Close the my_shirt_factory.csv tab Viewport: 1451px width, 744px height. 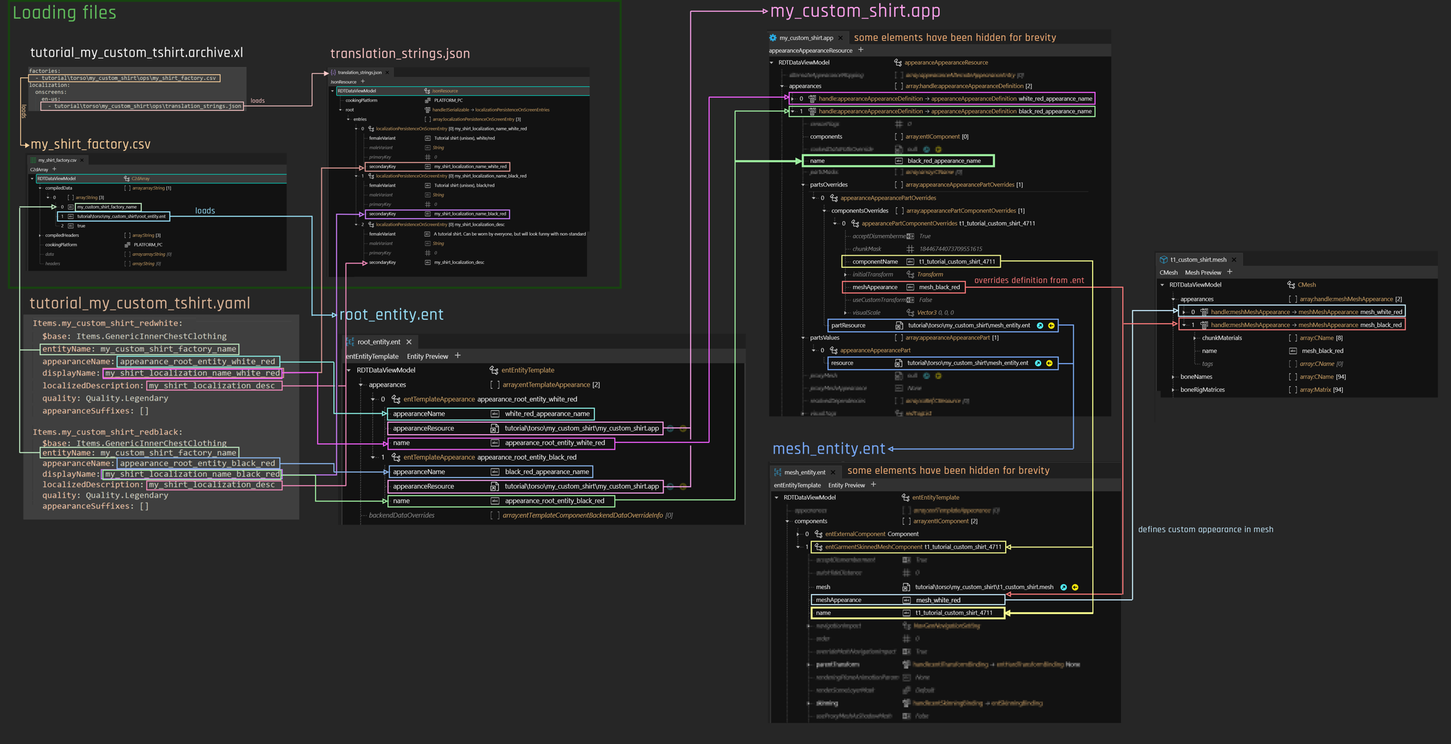coord(82,160)
